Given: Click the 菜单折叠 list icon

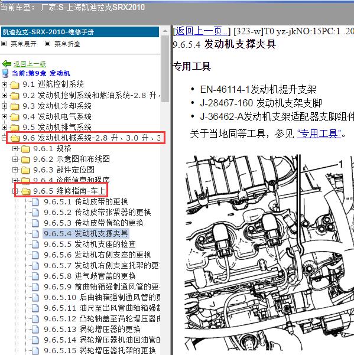Looking at the screenshot, I should click(47, 44).
